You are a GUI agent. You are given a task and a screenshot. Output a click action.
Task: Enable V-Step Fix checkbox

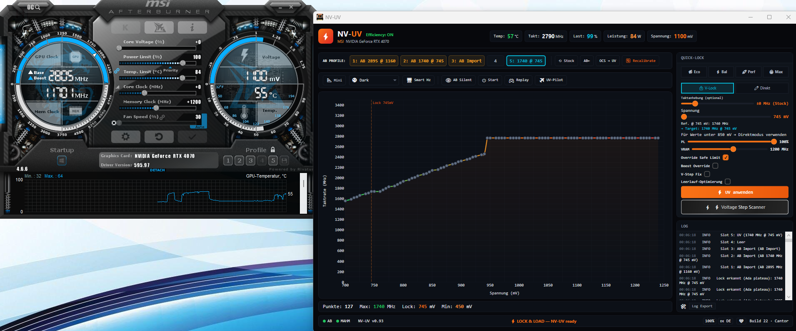(707, 174)
